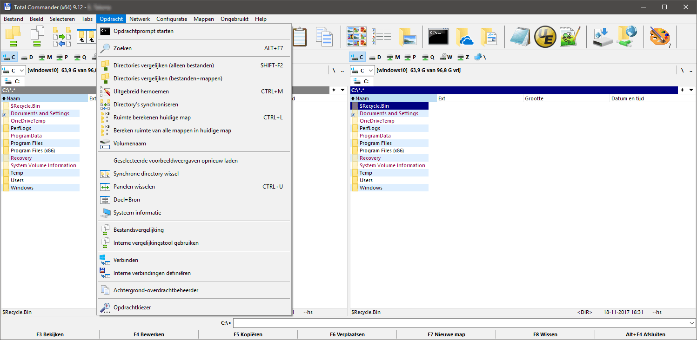The width and height of the screenshot is (697, 340).
Task: Open the Bestand menu
Action: (x=13, y=19)
